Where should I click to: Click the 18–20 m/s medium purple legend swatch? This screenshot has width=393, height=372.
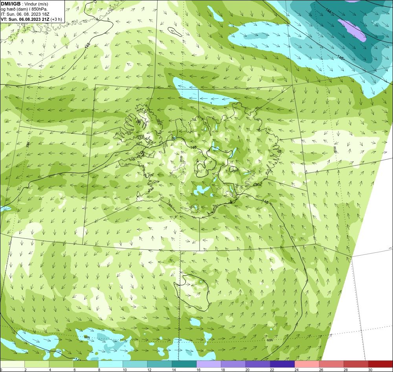coord(233,364)
